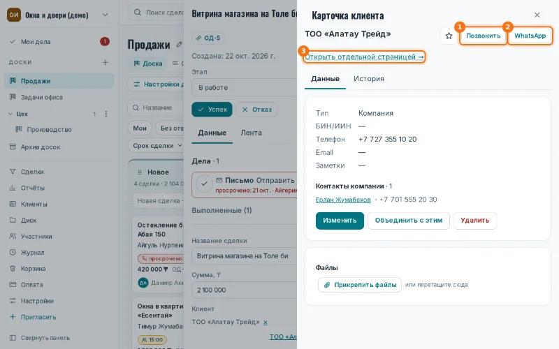Switch to the deal Лента tab
This screenshot has height=349, width=559.
(x=252, y=133)
